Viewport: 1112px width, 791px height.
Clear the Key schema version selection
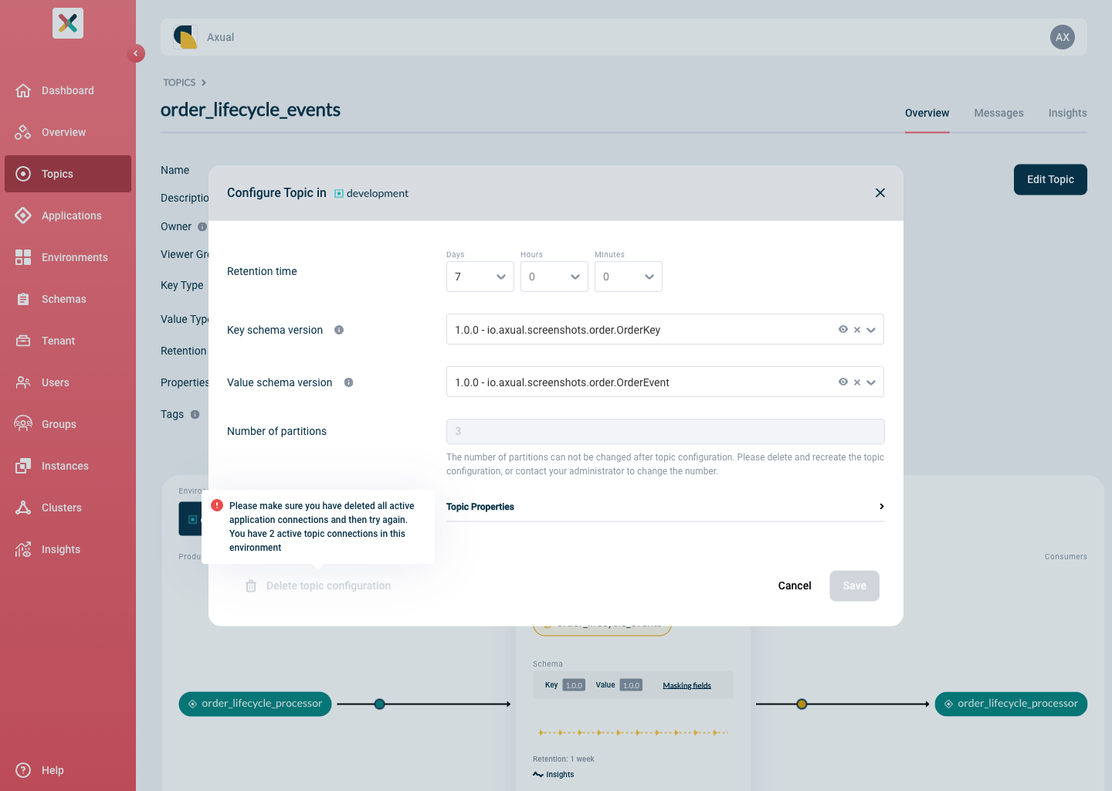[857, 330]
